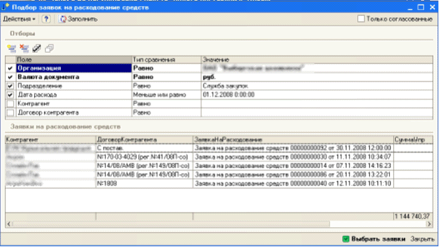The width and height of the screenshot is (439, 247).
Task: Maximize the Подбор заявок window
Action: pyautogui.click(x=421, y=7)
